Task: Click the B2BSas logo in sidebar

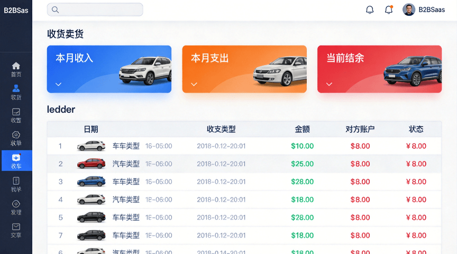Action: coord(16,11)
